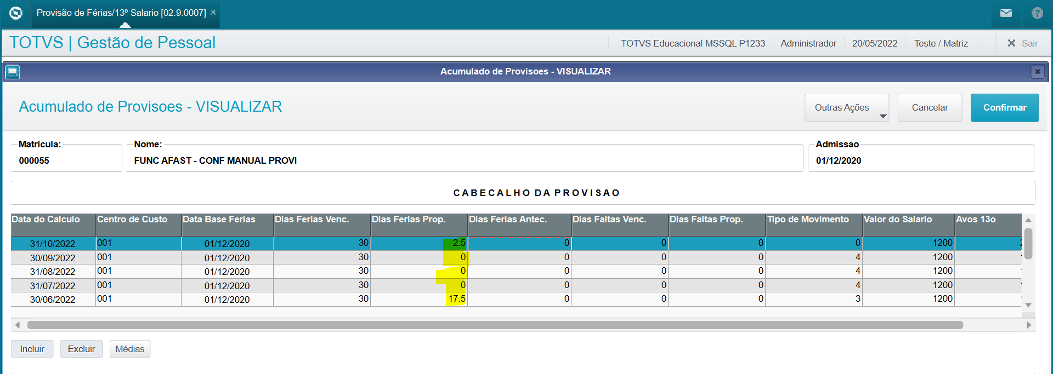Click the Sair exit button

pos(1023,43)
